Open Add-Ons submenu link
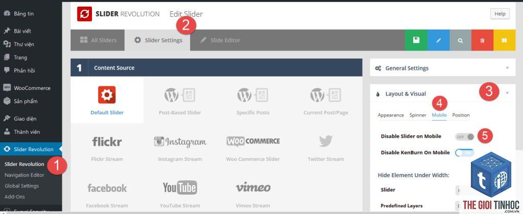 pyautogui.click(x=15, y=197)
